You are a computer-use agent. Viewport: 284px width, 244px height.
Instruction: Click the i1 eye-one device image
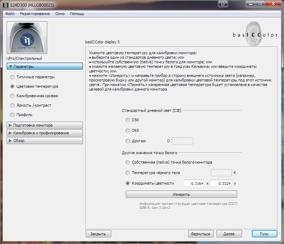[x=27, y=37]
